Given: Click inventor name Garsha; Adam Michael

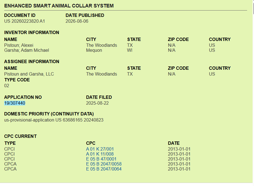Looking at the screenshot, I should click(x=27, y=50).
